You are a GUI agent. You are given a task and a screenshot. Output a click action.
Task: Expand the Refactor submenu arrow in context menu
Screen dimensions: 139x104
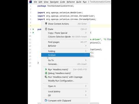(86, 46)
